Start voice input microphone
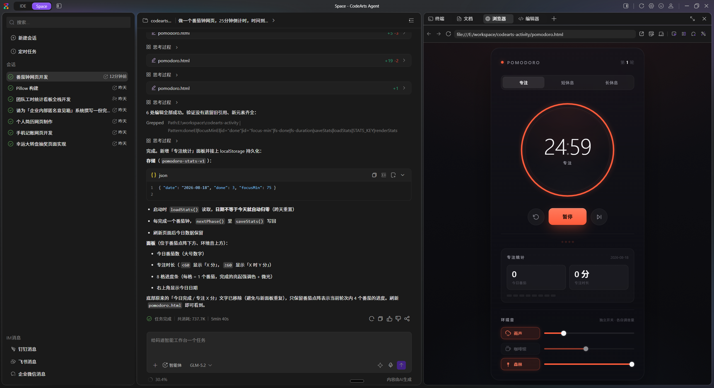Image resolution: width=714 pixels, height=388 pixels. click(x=391, y=365)
